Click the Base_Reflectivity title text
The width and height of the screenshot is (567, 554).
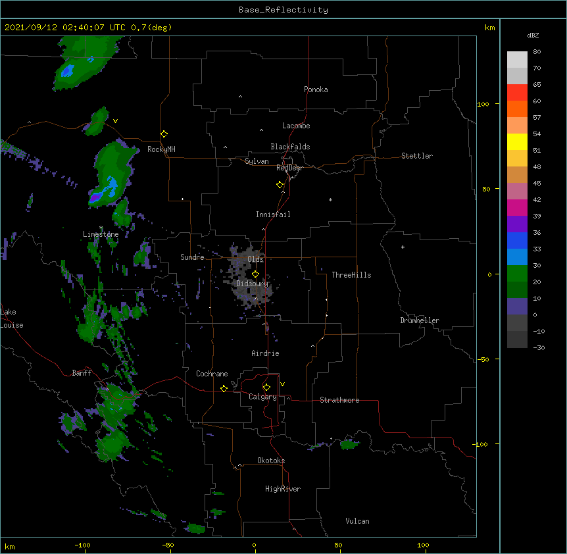coord(283,10)
